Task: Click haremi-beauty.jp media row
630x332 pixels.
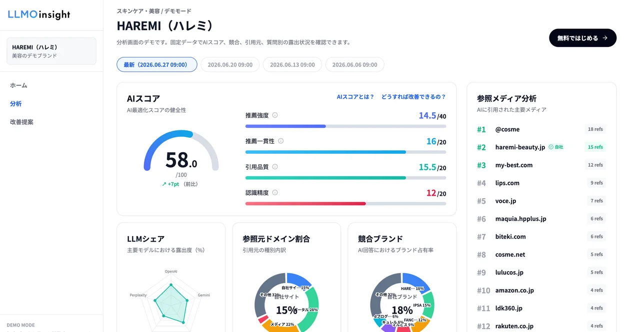Action: click(x=541, y=147)
